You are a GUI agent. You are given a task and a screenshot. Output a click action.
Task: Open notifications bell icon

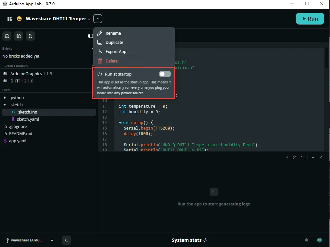(306, 240)
